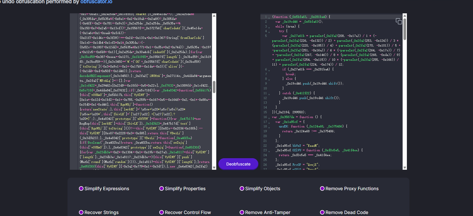
Task: Toggle the Simplify Properties option
Action: point(162,188)
